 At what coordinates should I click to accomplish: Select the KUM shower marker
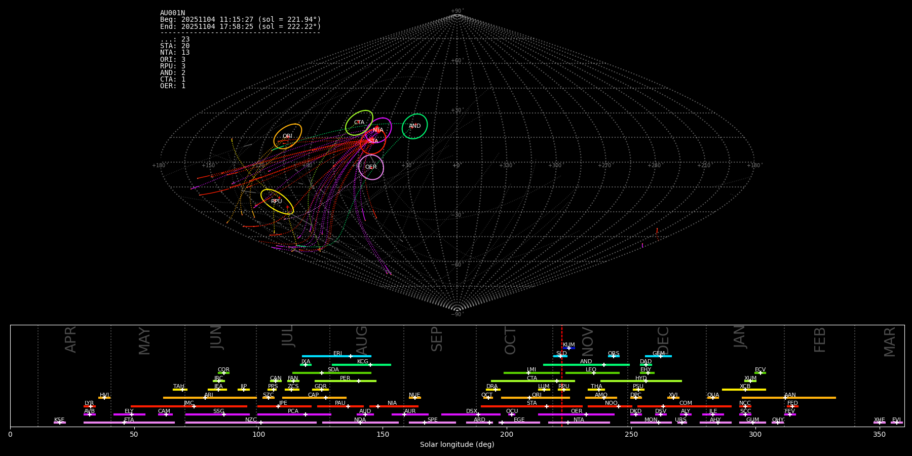click(568, 348)
